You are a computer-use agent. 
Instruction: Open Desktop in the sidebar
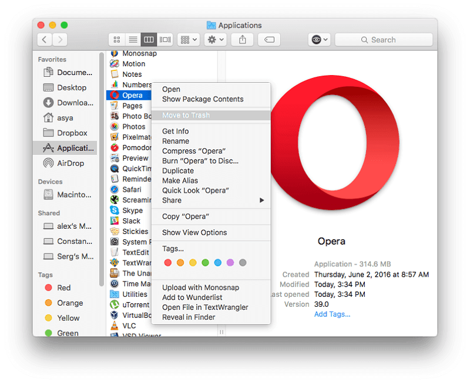65,87
